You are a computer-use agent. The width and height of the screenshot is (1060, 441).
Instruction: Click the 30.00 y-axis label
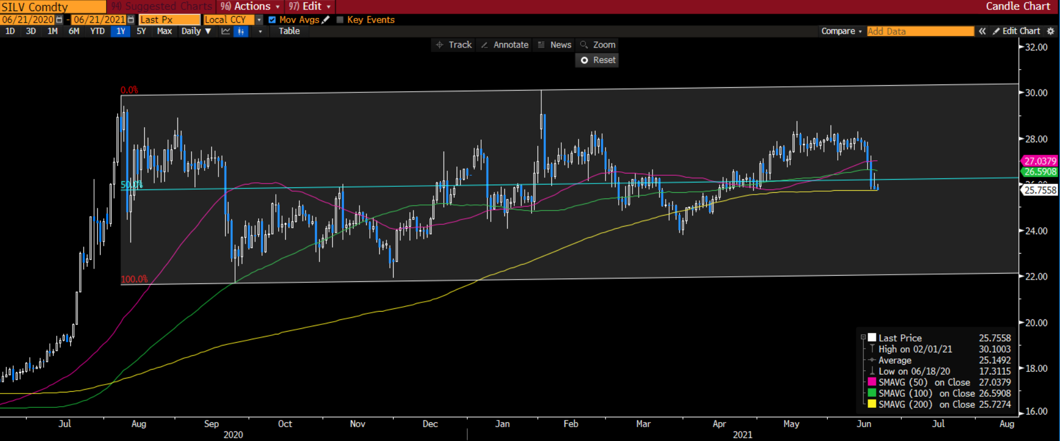pyautogui.click(x=1036, y=93)
